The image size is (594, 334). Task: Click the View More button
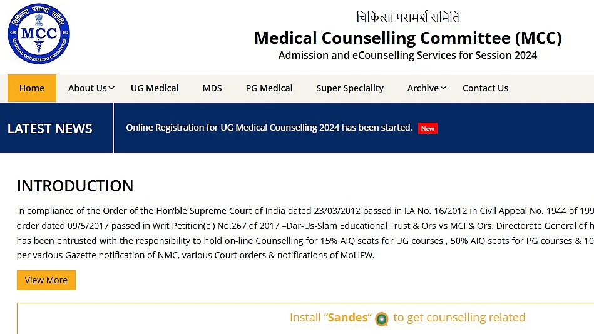(46, 280)
